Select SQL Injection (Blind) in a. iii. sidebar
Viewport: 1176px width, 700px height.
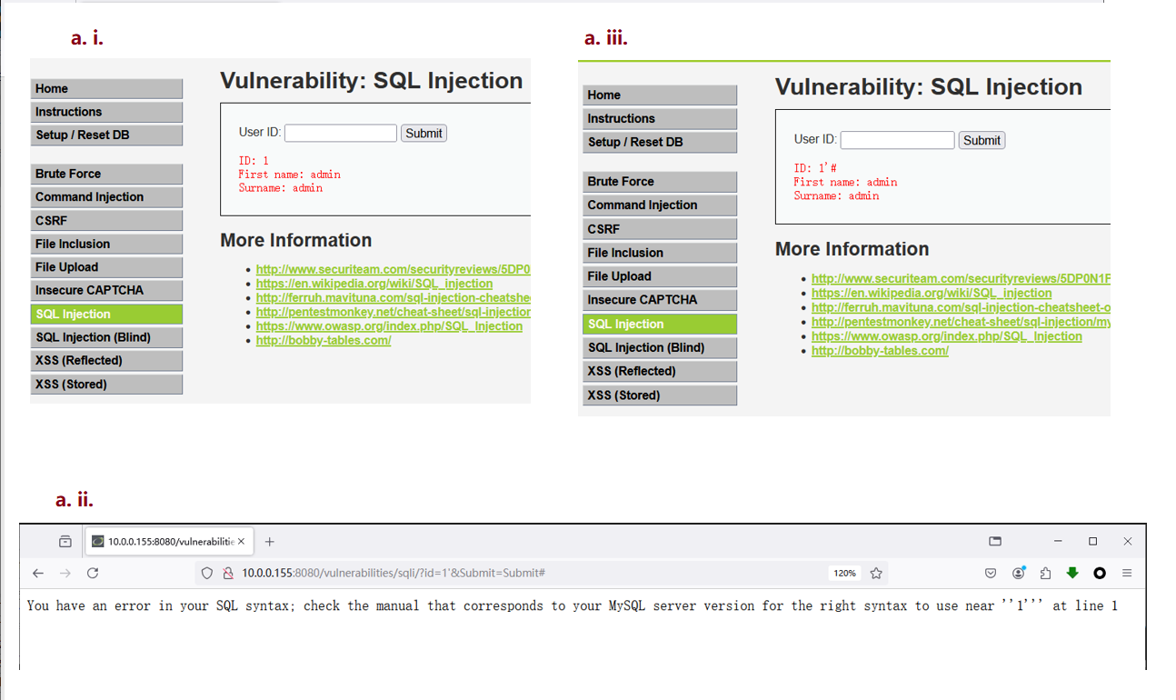click(x=660, y=347)
